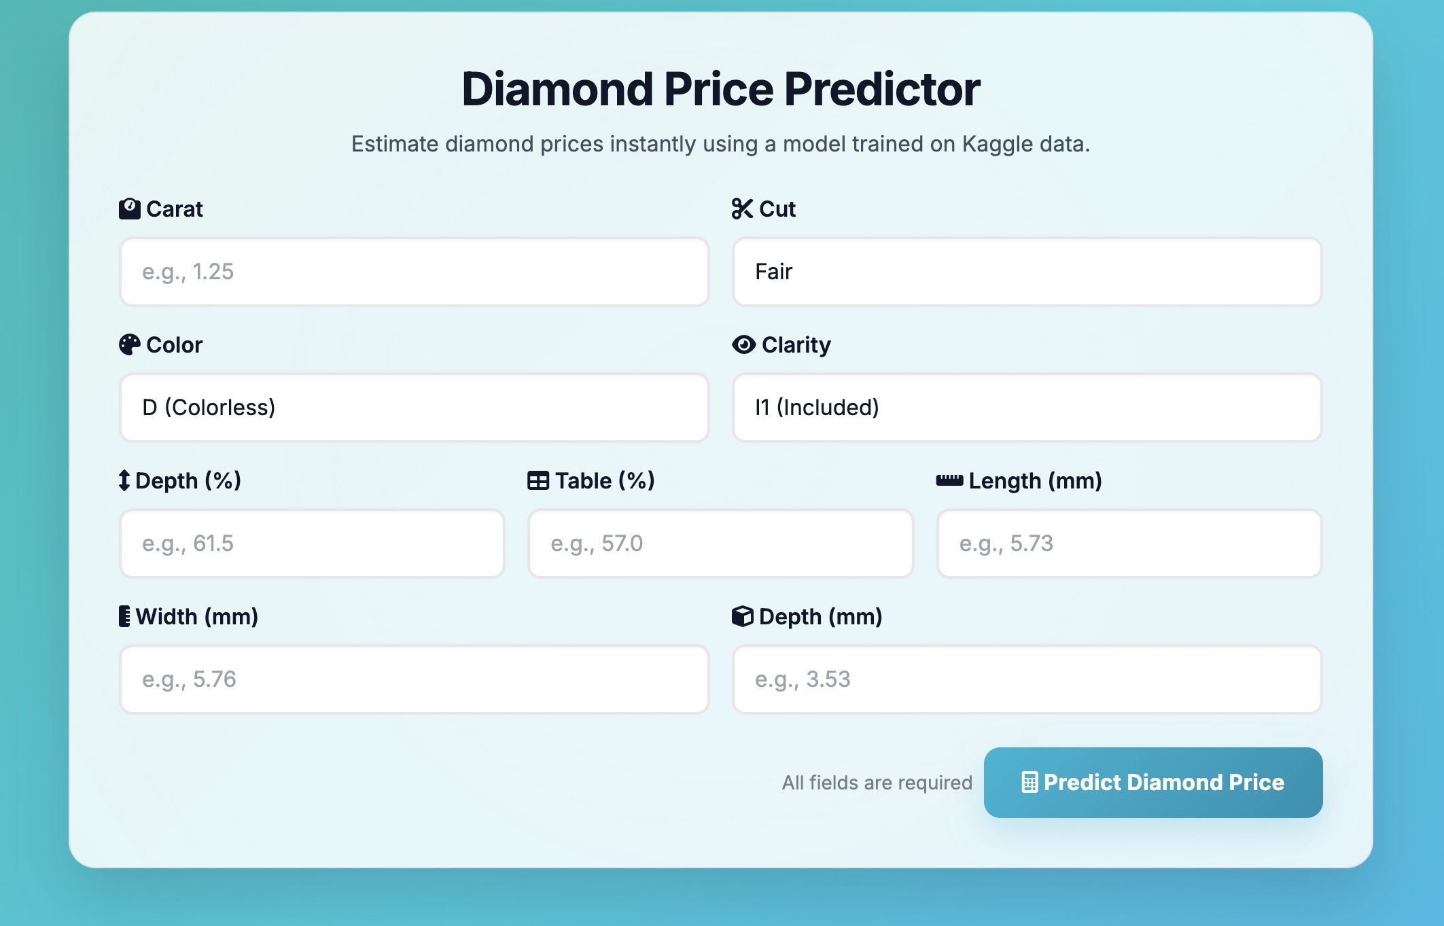Click the horizontal ruler icon by Length (mm)
1444x926 pixels.
(x=949, y=480)
